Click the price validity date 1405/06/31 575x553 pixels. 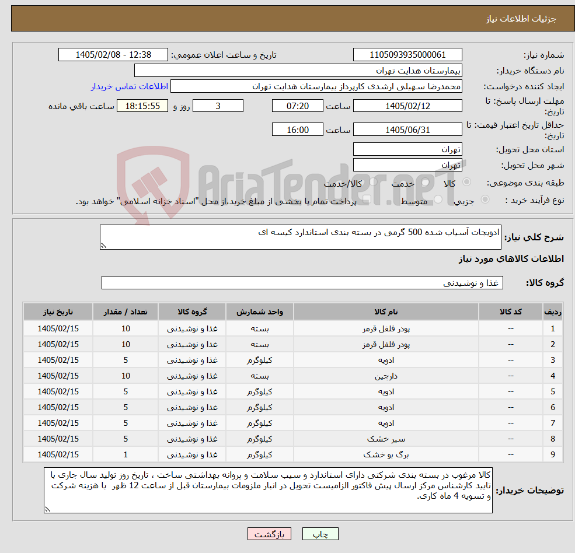407,129
